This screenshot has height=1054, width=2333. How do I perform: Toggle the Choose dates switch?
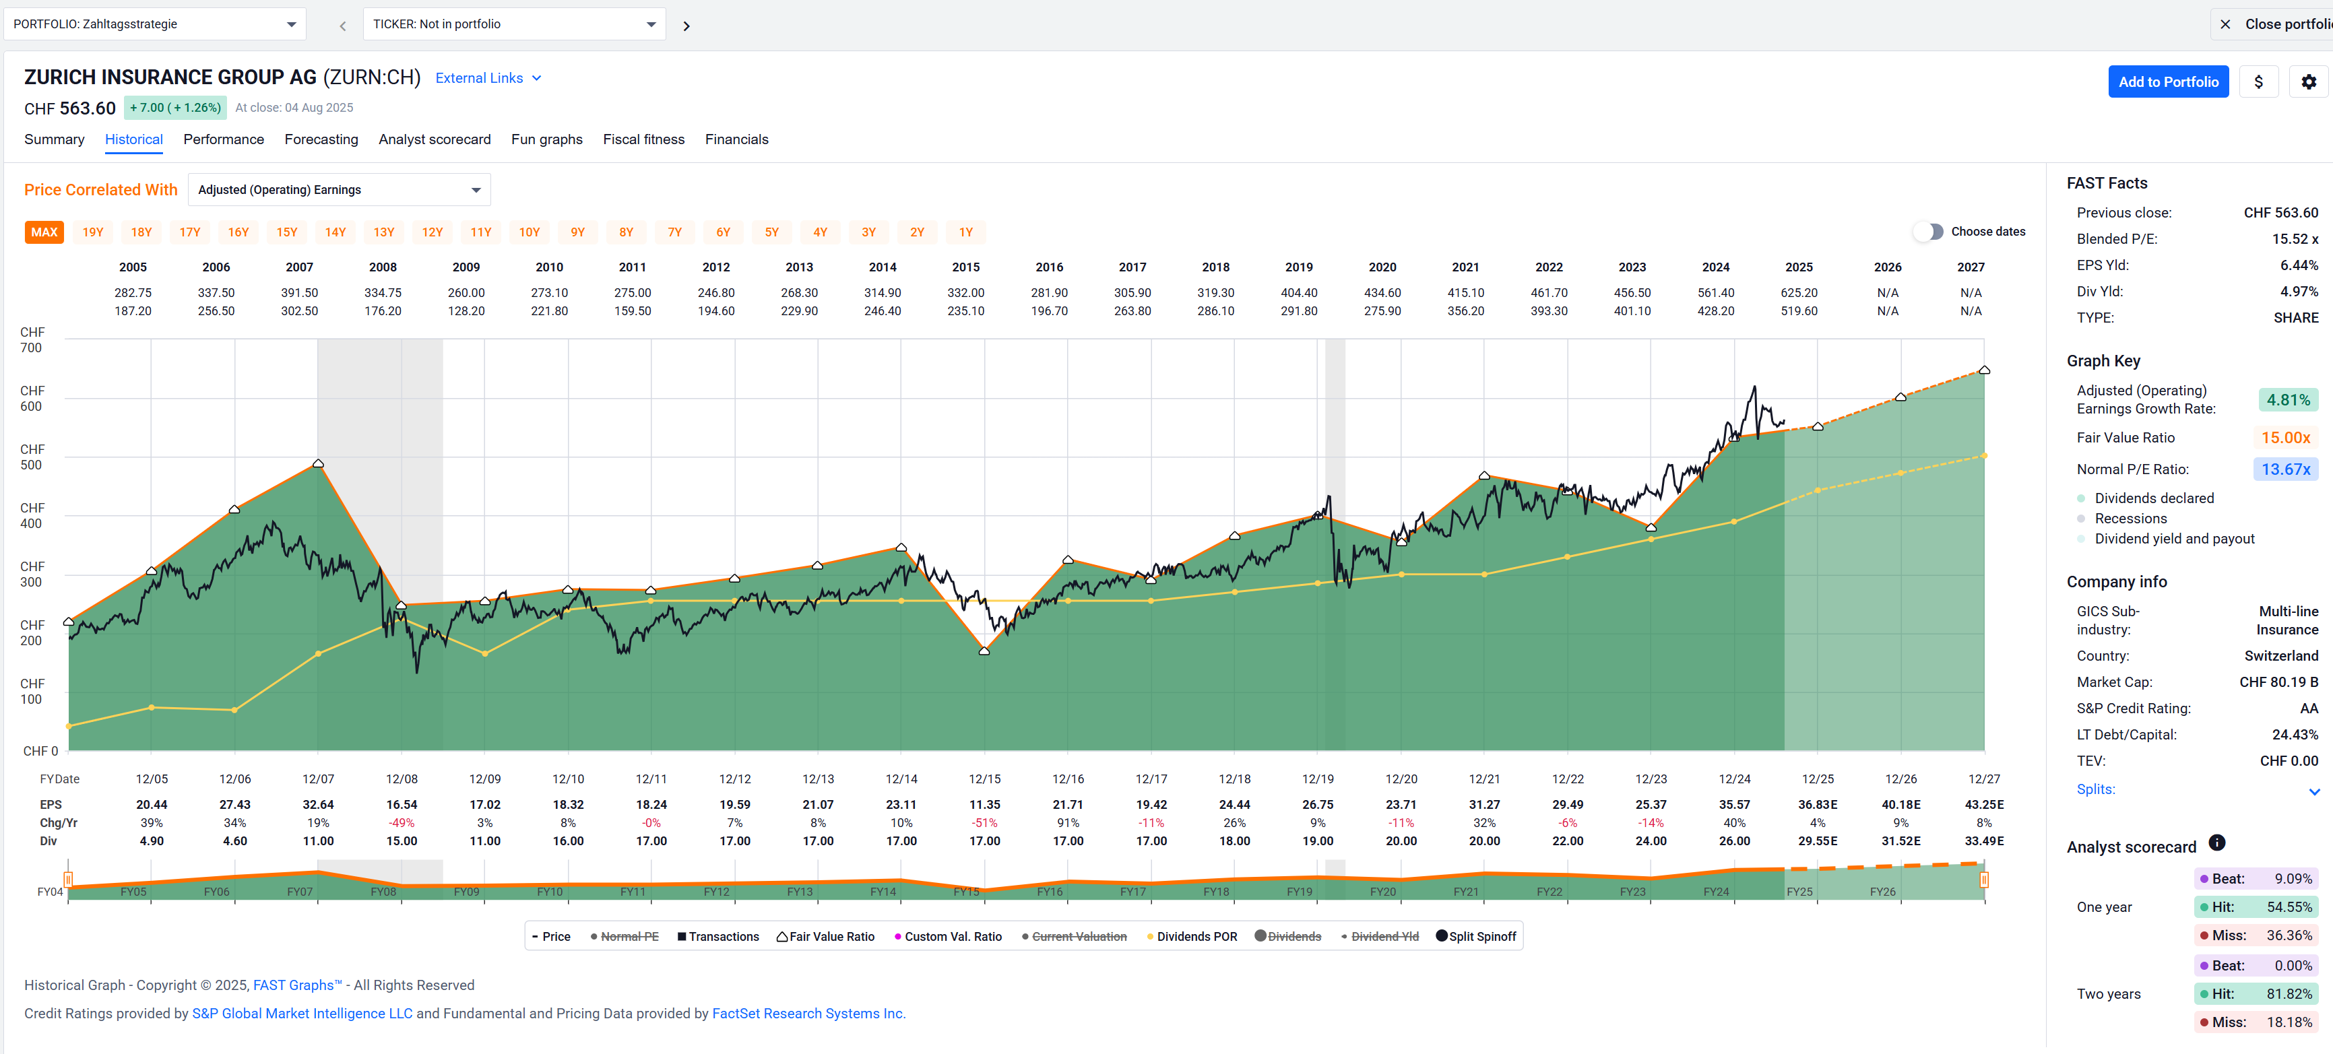coord(1929,232)
